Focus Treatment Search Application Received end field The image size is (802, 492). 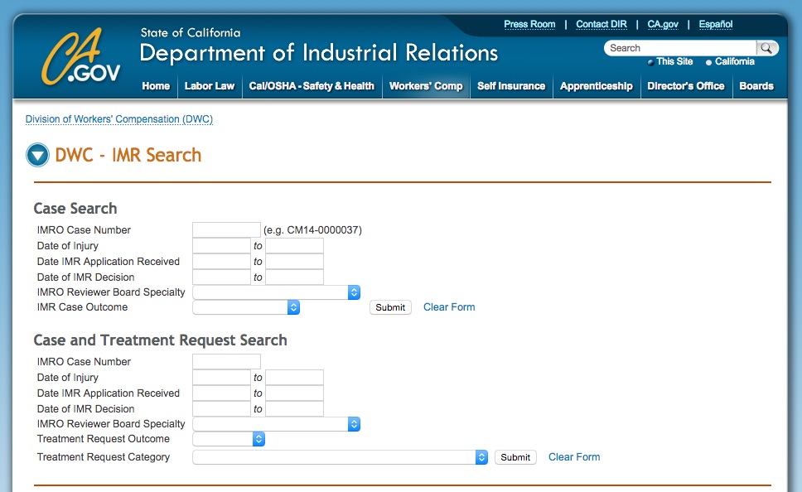[x=295, y=393]
